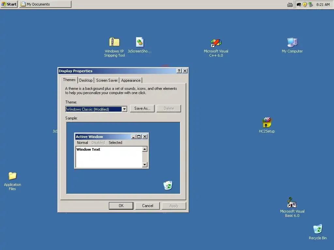Image resolution: width=334 pixels, height=250 pixels.
Task: Click the security shield tray icon
Action: coord(305,5)
